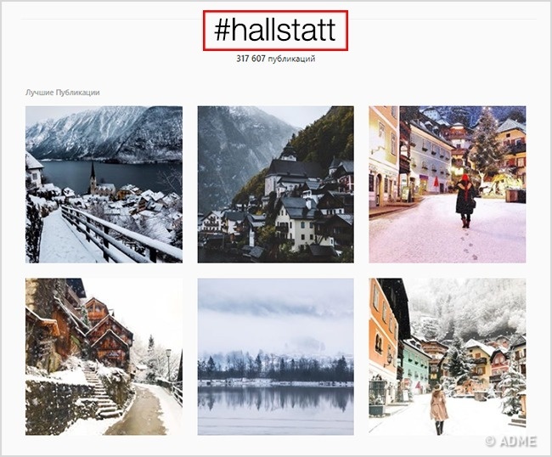The image size is (552, 457).
Task: Select the Лучшие Публикации section label
Action: coord(62,93)
